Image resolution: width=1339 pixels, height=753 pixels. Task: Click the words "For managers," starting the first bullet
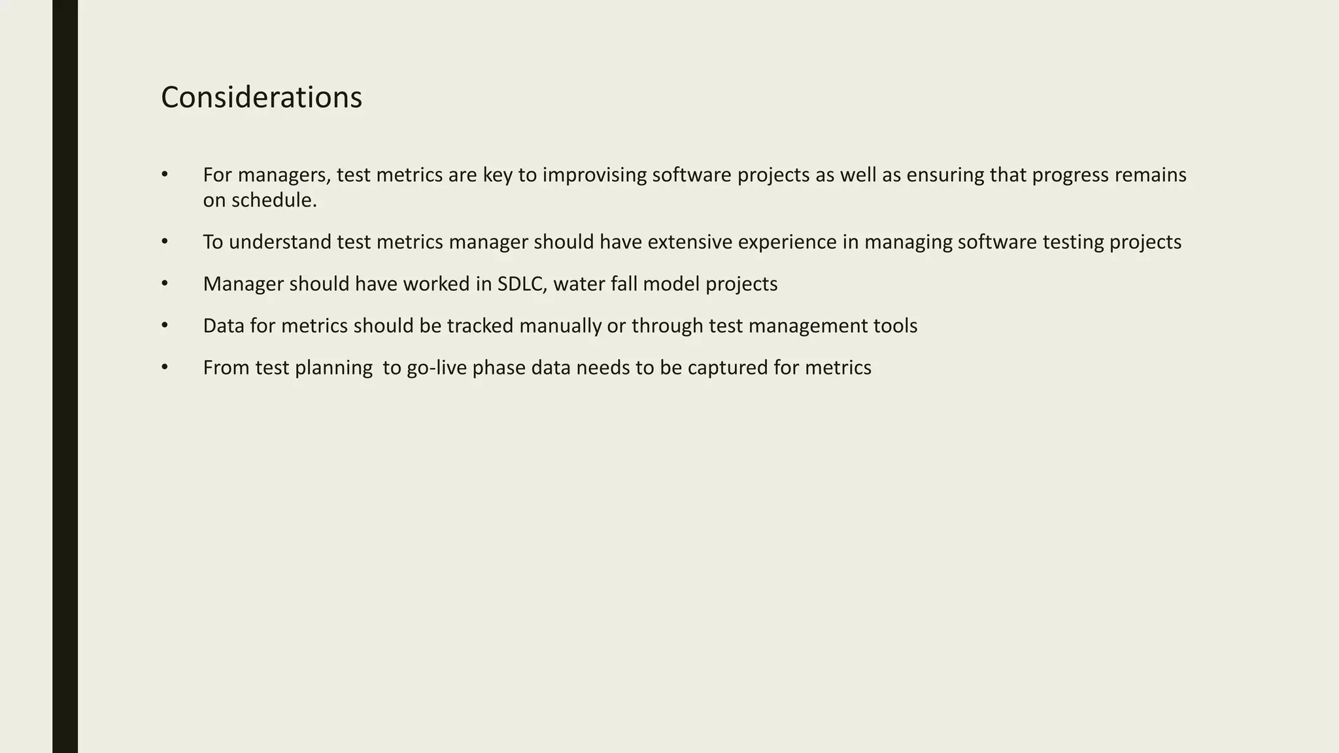267,176
